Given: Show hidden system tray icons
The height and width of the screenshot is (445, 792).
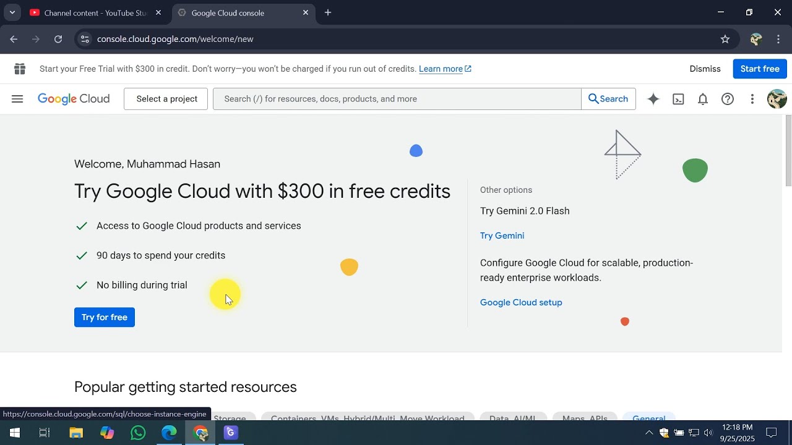Looking at the screenshot, I should click(649, 433).
